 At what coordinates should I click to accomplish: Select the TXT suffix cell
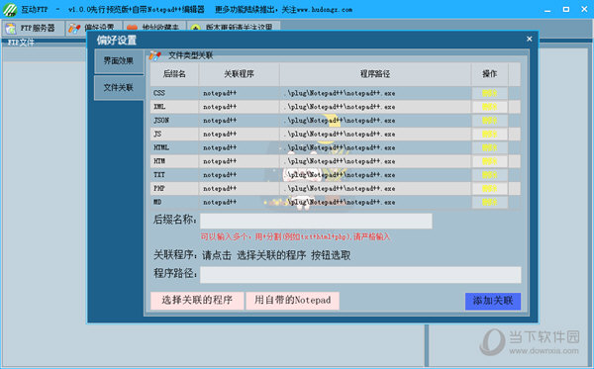click(174, 175)
